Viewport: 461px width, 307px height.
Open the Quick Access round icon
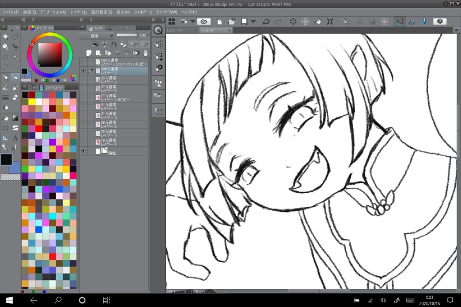[x=158, y=30]
